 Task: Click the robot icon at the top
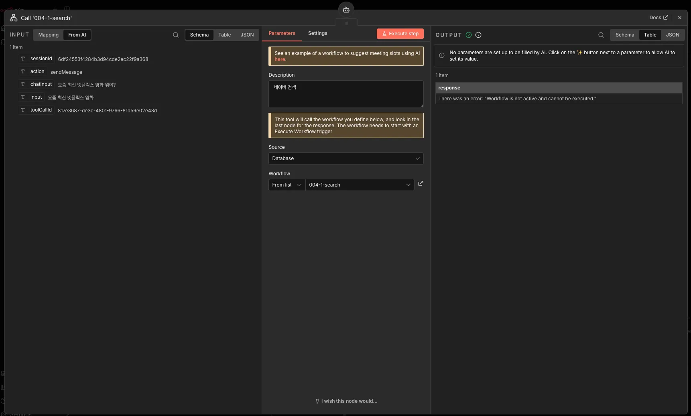tap(346, 10)
